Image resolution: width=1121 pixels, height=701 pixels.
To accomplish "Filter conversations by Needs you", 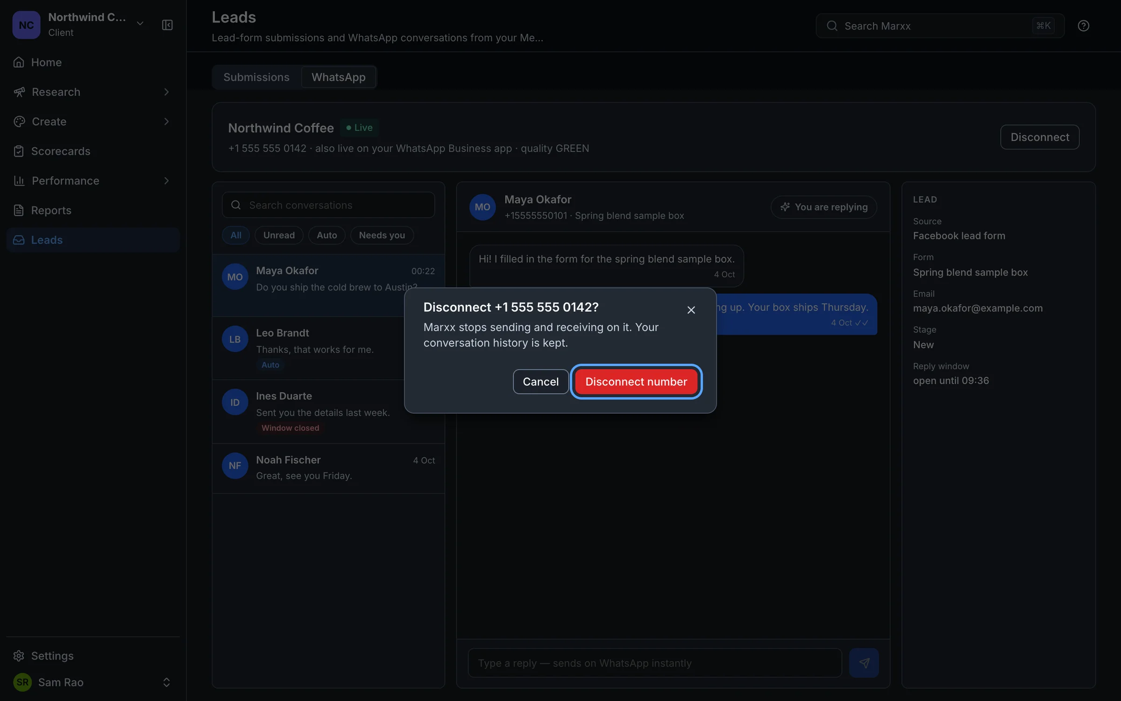I will click(x=382, y=235).
